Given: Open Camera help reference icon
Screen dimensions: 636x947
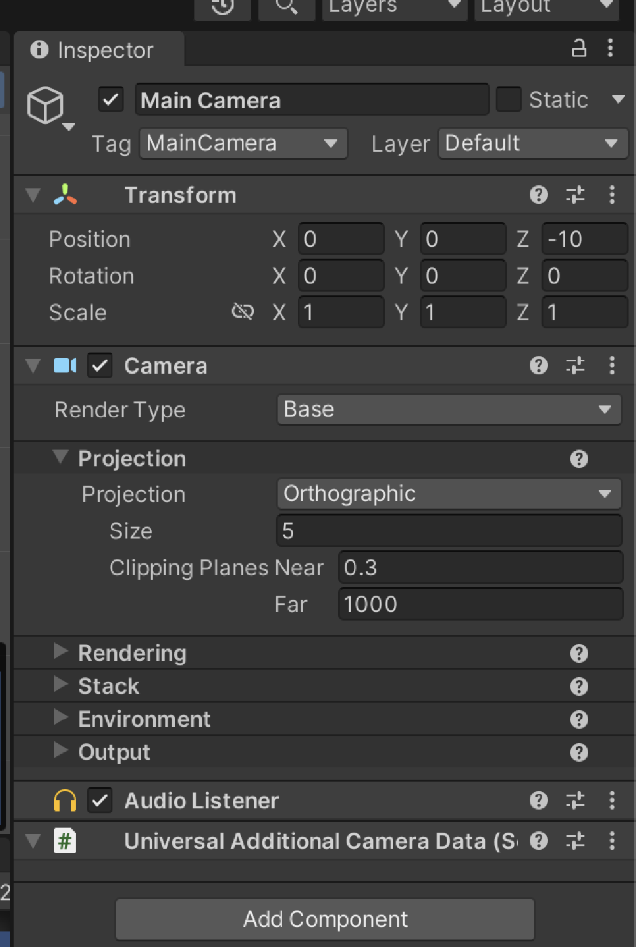Looking at the screenshot, I should click(538, 365).
